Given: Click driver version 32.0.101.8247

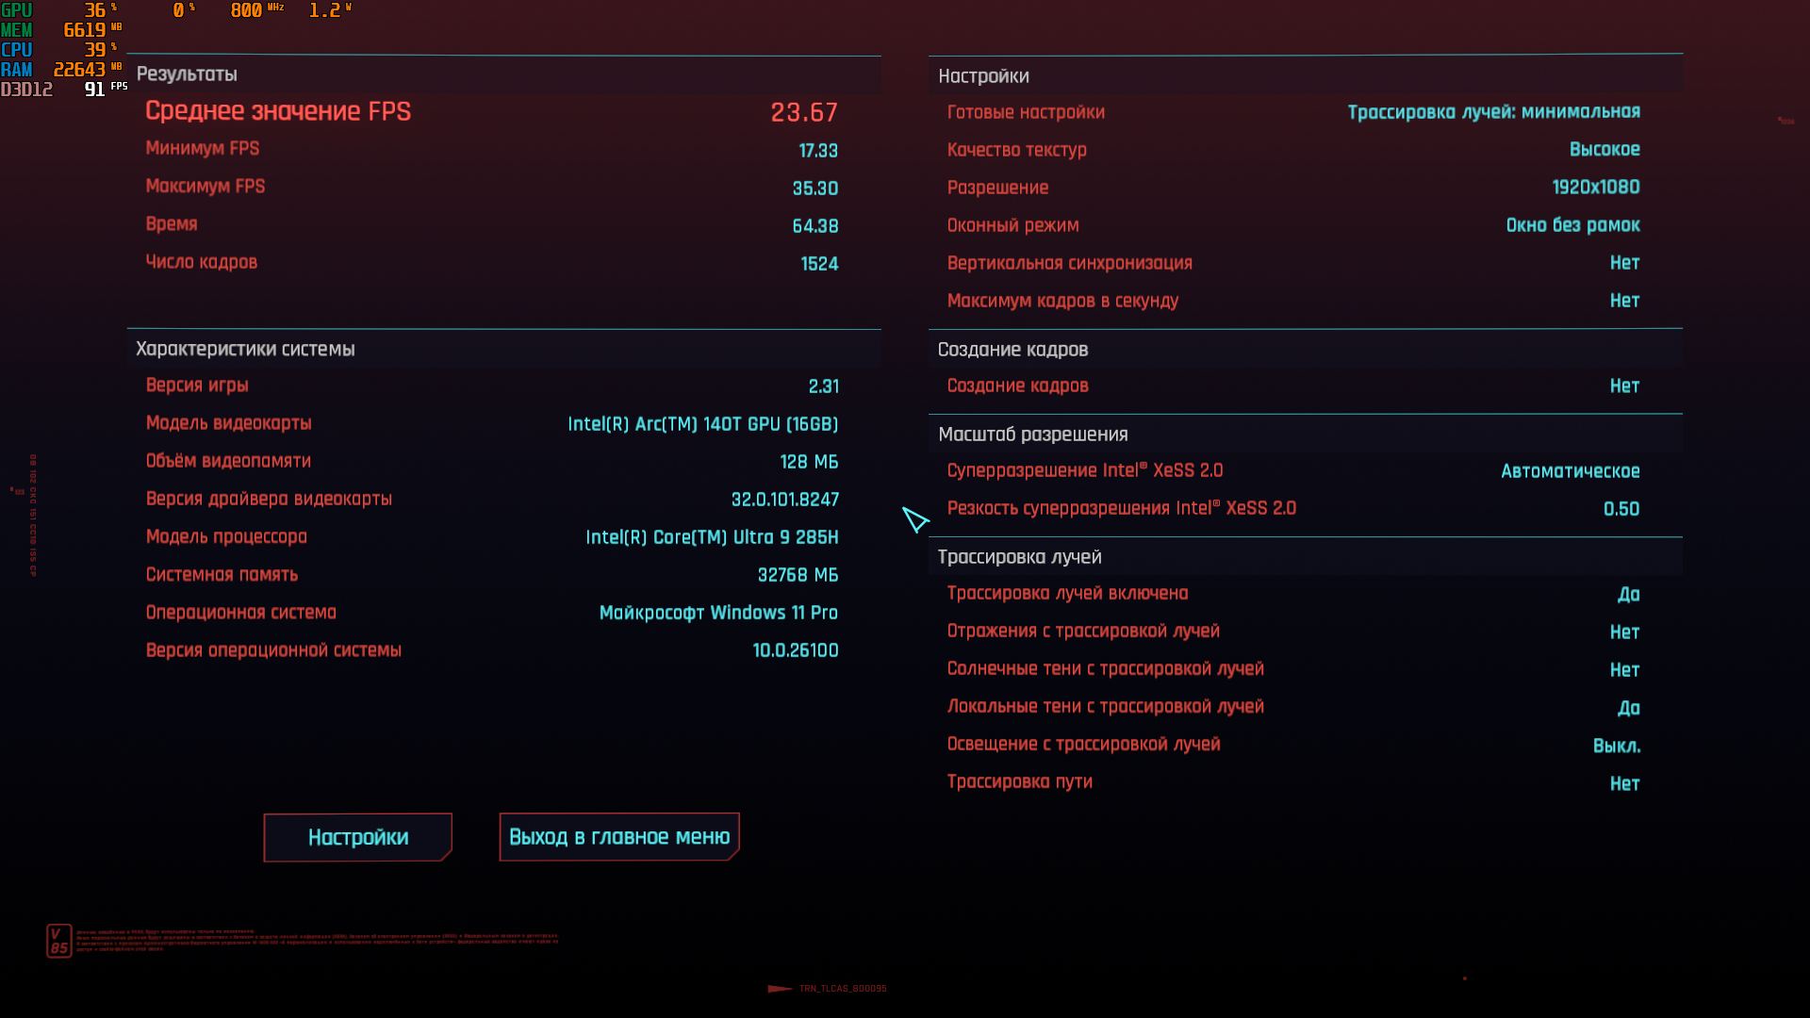Looking at the screenshot, I should [784, 500].
